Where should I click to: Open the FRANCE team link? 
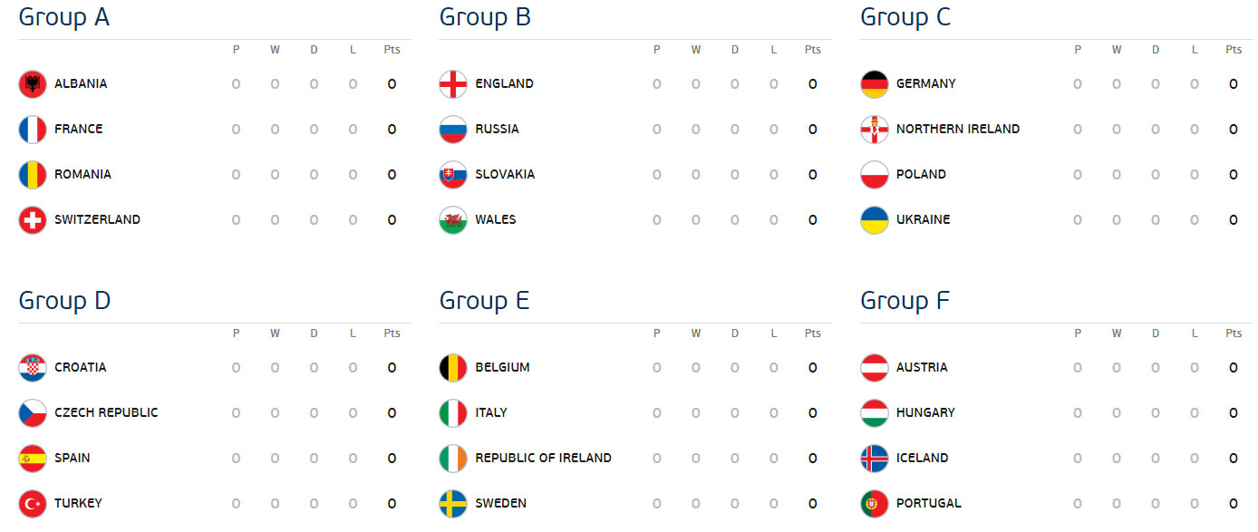coord(79,129)
